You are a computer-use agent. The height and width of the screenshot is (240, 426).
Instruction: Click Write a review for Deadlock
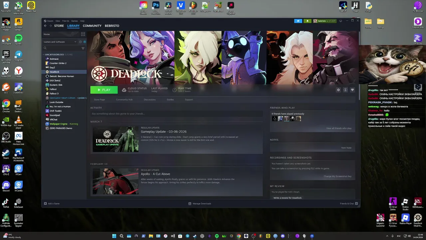(x=288, y=198)
